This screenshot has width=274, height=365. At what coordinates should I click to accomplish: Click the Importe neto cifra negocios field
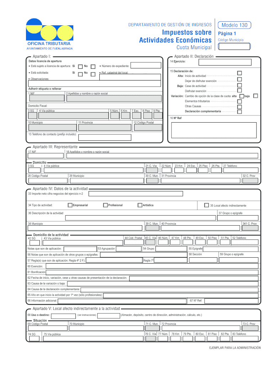tap(136, 194)
